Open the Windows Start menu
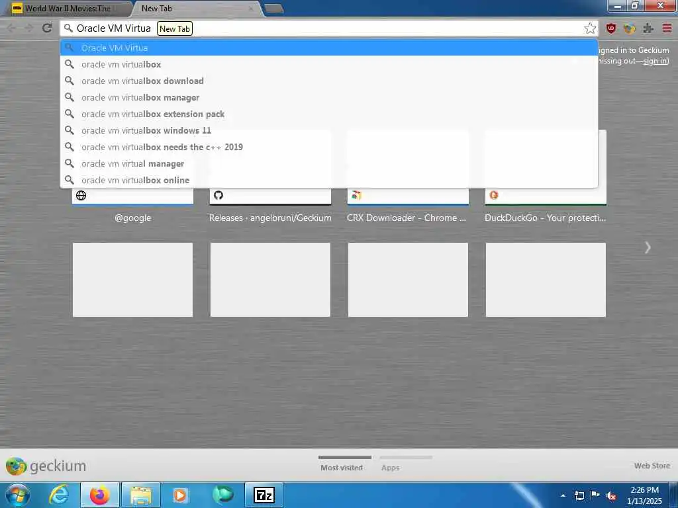Image resolution: width=678 pixels, height=508 pixels. (x=17, y=495)
